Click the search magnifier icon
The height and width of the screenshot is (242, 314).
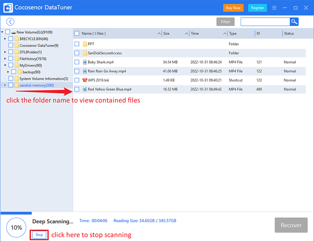[294, 22]
